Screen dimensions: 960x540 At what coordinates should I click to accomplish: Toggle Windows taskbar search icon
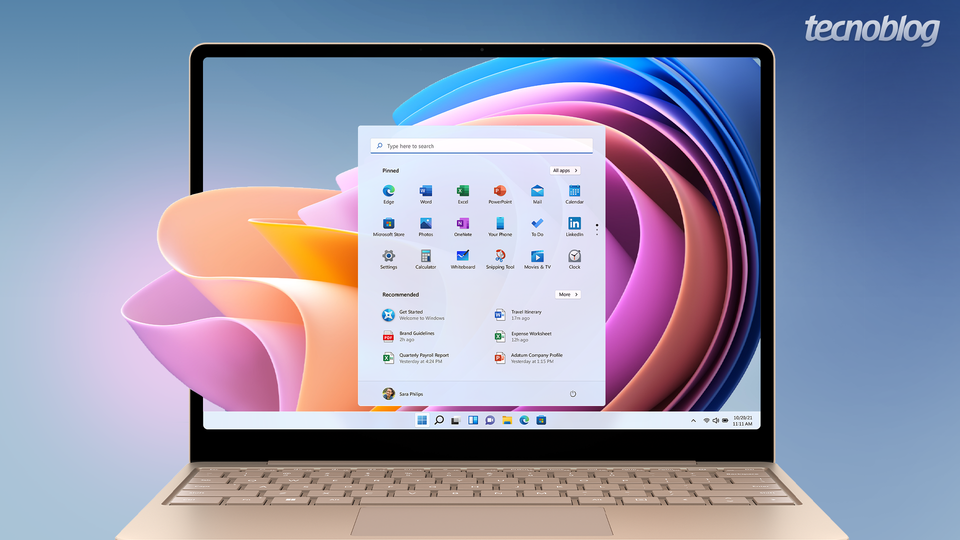coord(438,420)
